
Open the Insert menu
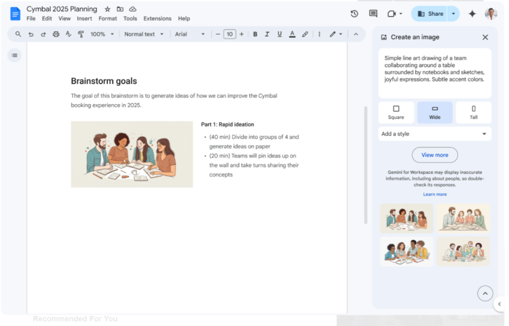(85, 18)
